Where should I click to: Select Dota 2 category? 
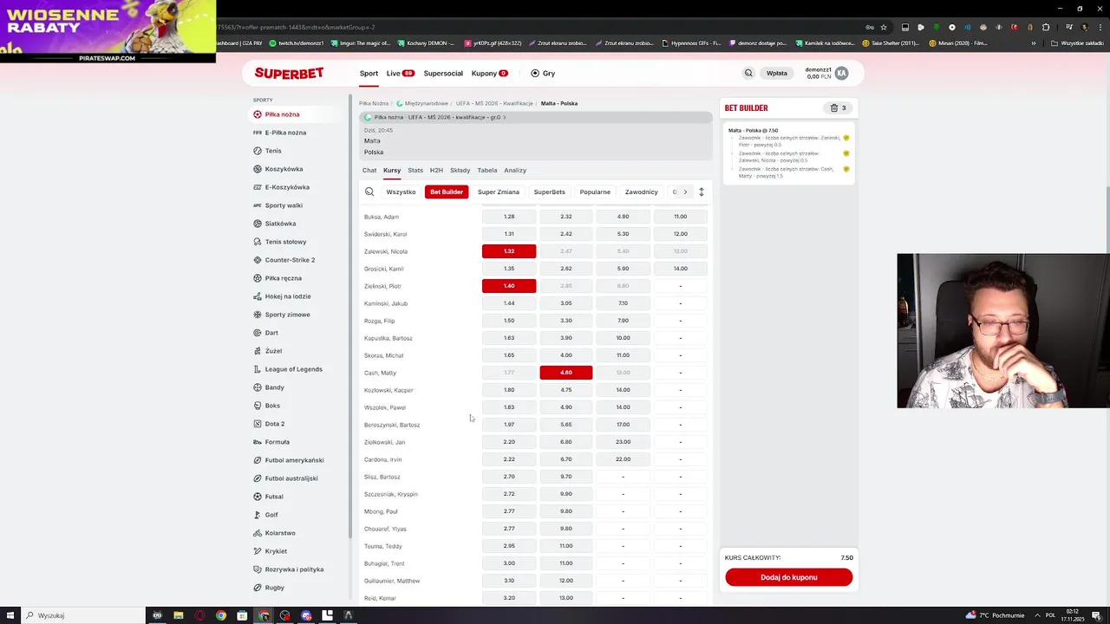click(x=269, y=424)
